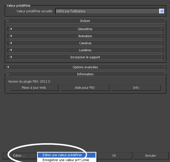Confirm with the OK button
The height and width of the screenshot is (162, 170).
pos(114,156)
